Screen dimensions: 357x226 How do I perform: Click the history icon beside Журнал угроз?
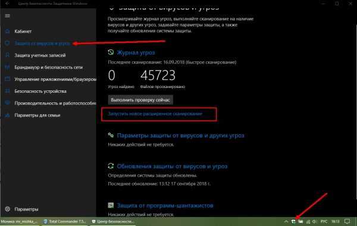[x=111, y=52]
